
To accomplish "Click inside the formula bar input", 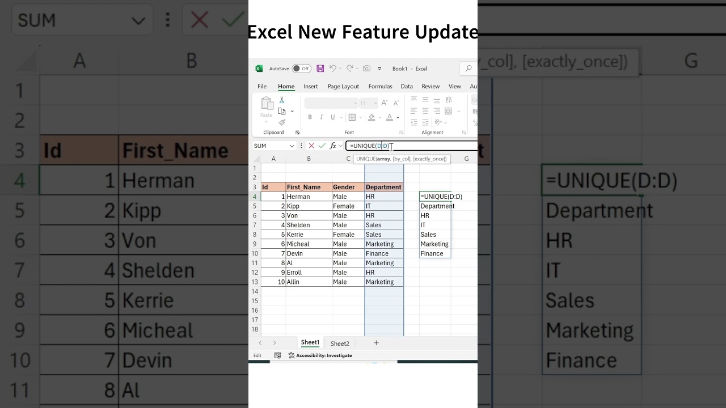I will point(411,146).
